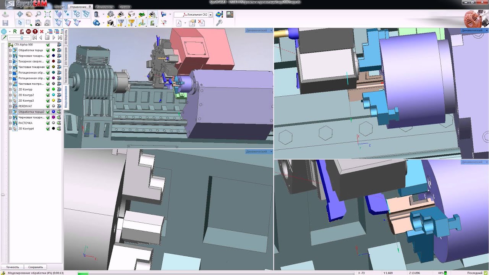489x275 pixels.
Task: Click the save diskette icon
Action: pyautogui.click(x=5, y=23)
